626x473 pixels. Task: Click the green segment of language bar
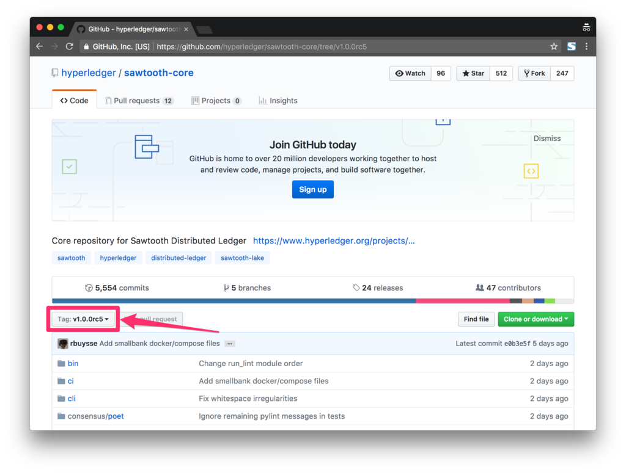pyautogui.click(x=550, y=301)
